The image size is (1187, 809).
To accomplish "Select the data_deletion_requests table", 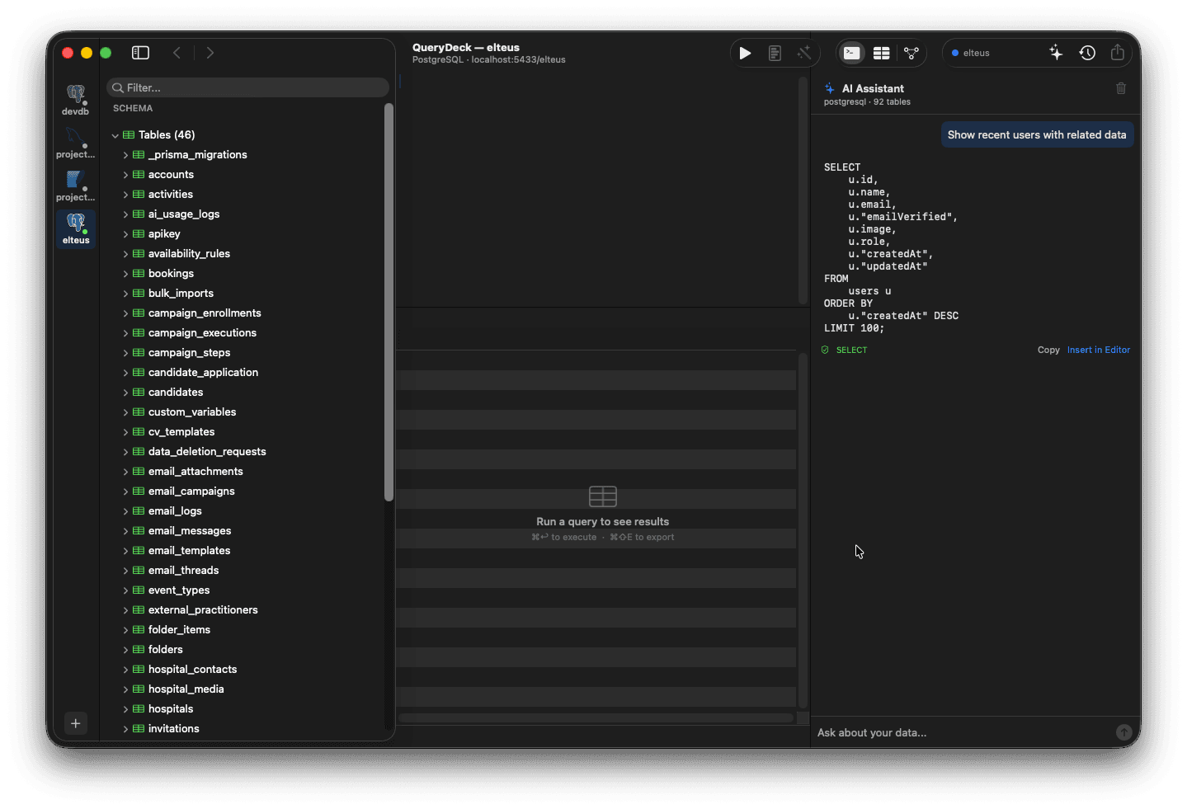I will 207,452.
